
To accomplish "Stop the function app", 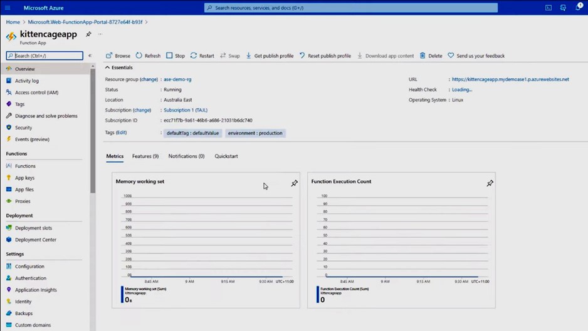I will tap(176, 56).
